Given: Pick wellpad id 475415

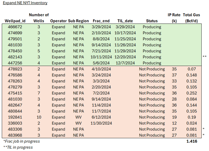Looking at the screenshot, I should 15,93.
